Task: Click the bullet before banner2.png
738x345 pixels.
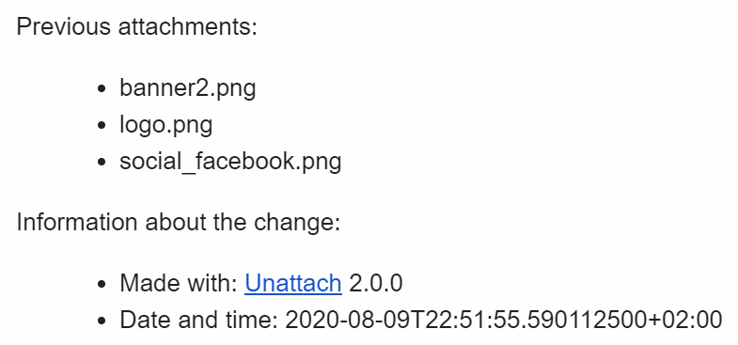Action: click(x=101, y=89)
